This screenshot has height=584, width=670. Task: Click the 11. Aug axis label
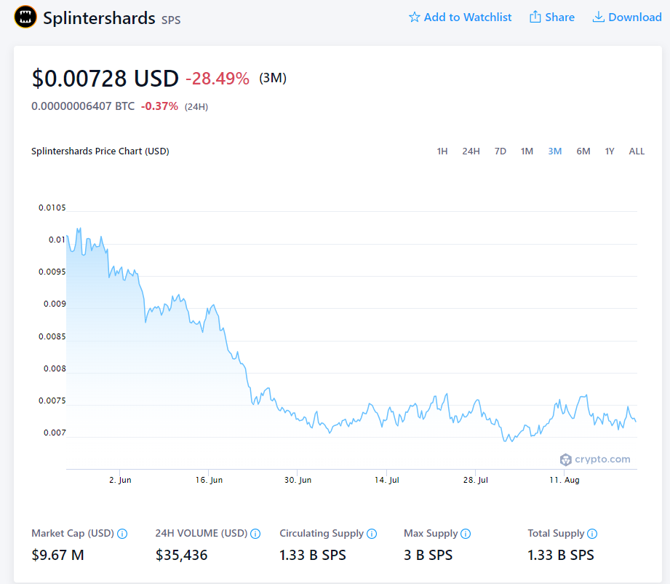tap(565, 480)
